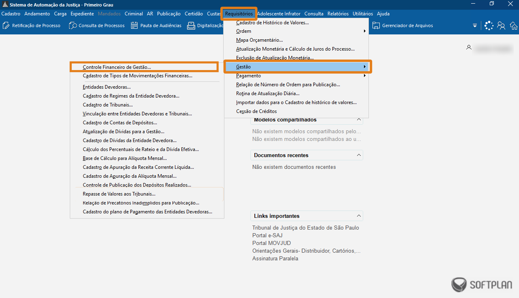The image size is (519, 298).
Task: Select Cadastro de Apuração da Receita Corrente Líquida
Action: [x=147, y=167]
